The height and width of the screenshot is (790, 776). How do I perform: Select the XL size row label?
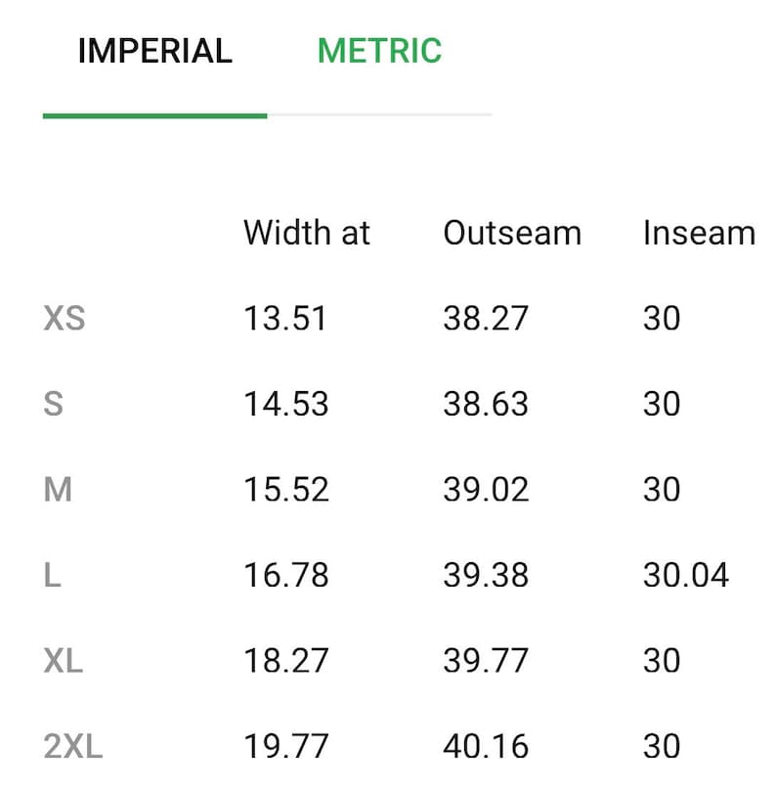click(64, 661)
